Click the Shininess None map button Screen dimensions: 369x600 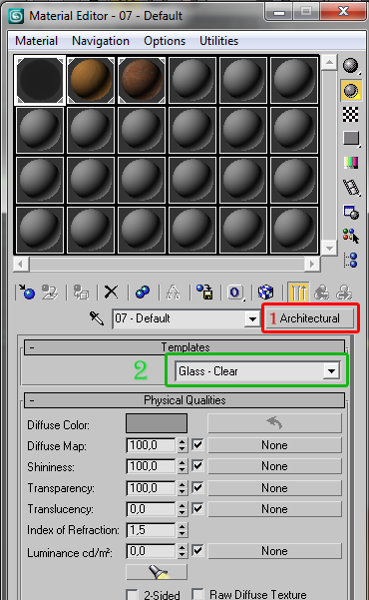(x=274, y=466)
